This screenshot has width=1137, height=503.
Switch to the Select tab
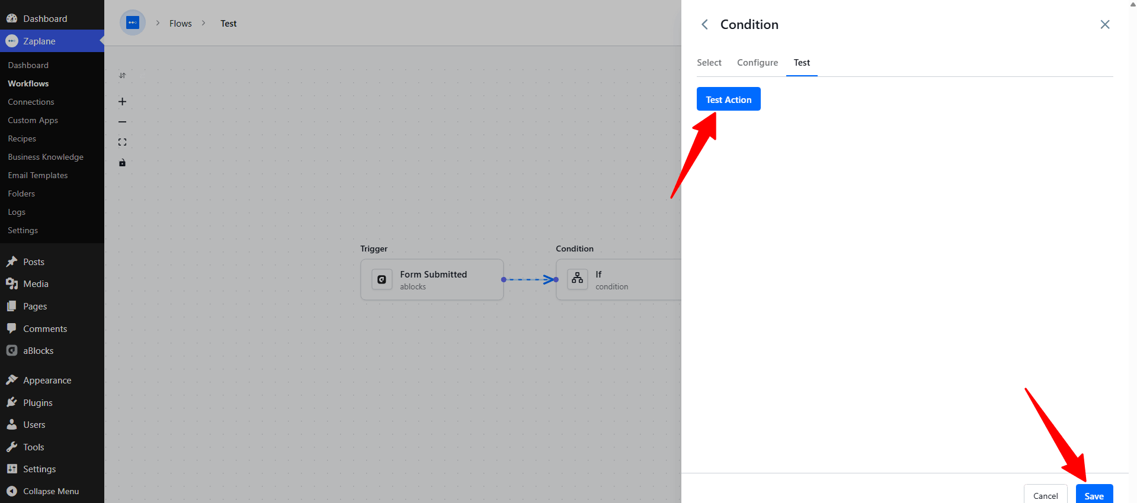709,63
